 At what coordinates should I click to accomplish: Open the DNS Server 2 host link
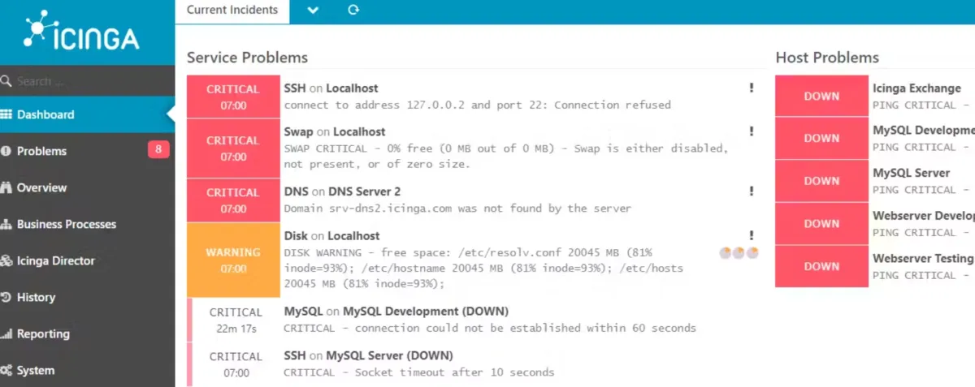(365, 191)
